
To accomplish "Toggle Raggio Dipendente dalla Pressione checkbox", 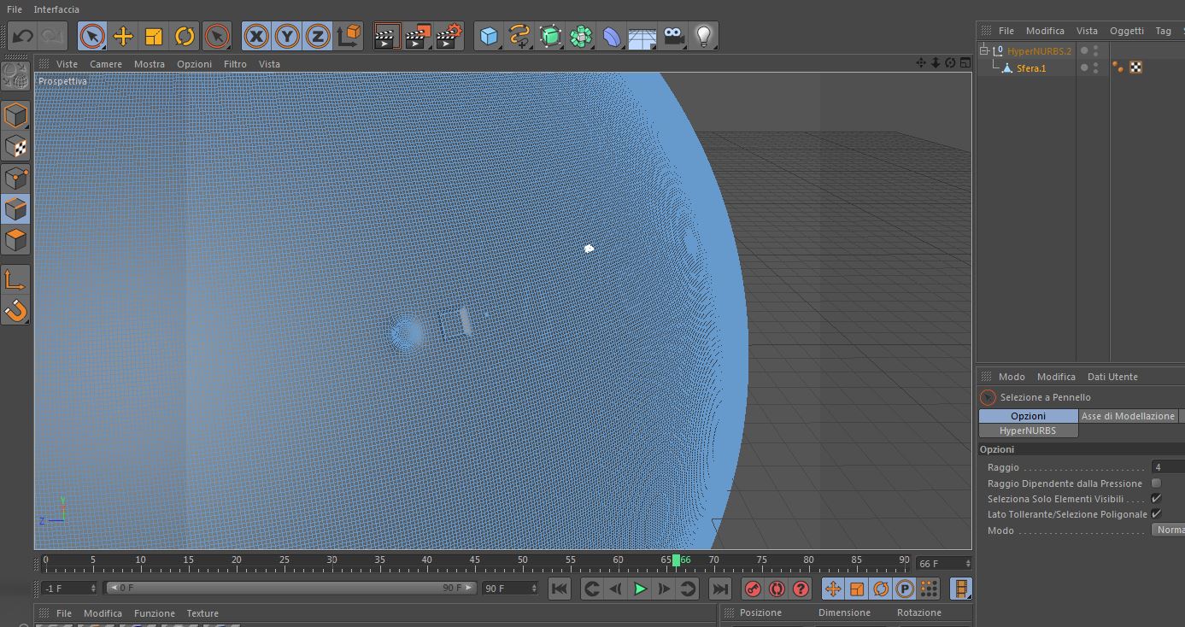I will pyautogui.click(x=1156, y=483).
